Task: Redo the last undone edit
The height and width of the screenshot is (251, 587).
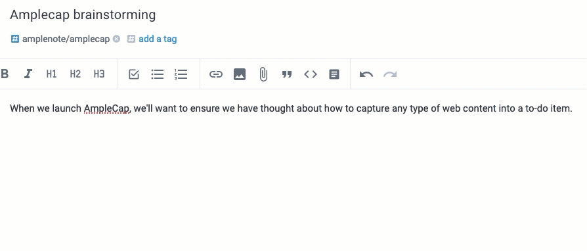Action: [x=390, y=74]
